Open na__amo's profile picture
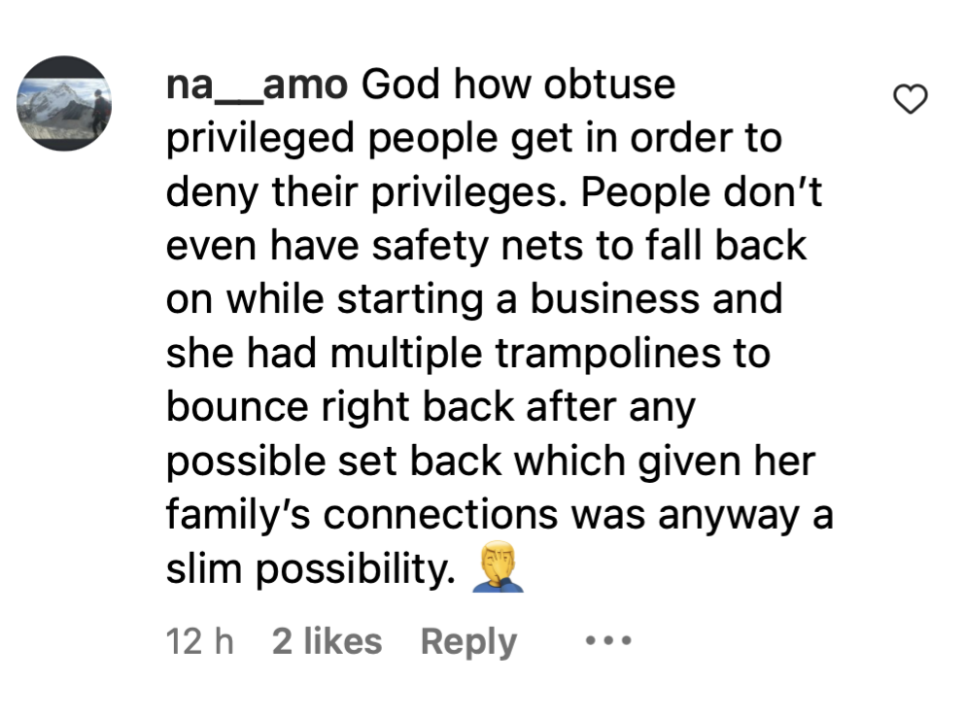The width and height of the screenshot is (966, 719). [x=65, y=103]
